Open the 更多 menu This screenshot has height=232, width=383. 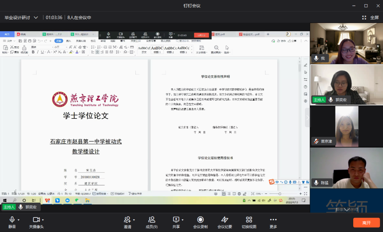pyautogui.click(x=273, y=220)
